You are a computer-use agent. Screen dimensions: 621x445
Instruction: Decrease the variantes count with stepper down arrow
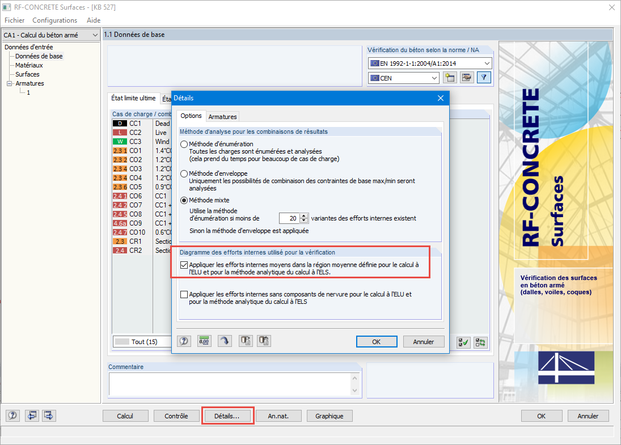pos(304,221)
